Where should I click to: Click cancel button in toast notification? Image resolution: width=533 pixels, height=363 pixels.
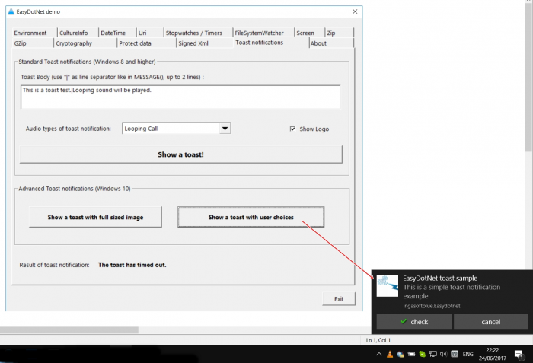tap(490, 322)
